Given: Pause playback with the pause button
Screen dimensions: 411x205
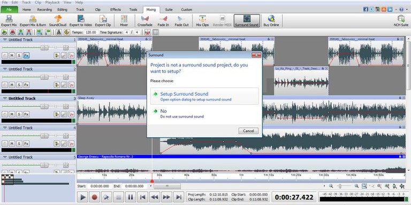Looking at the screenshot, I should [131, 197].
